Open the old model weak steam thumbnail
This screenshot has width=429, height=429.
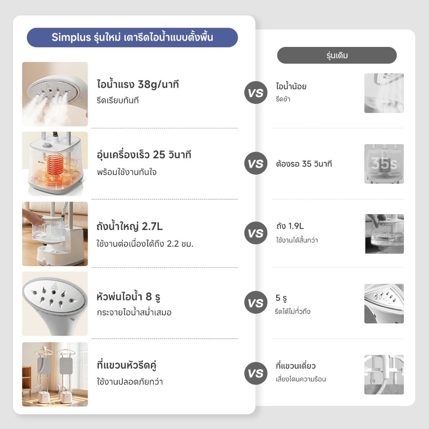coord(384,93)
